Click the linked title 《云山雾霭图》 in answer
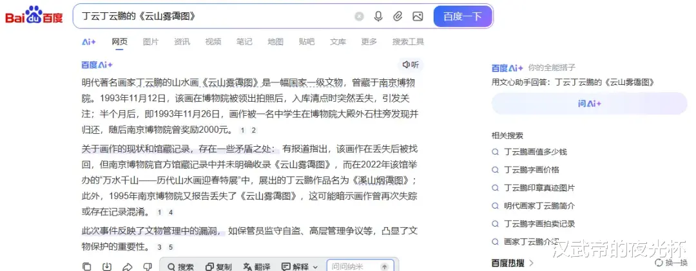 (x=231, y=82)
